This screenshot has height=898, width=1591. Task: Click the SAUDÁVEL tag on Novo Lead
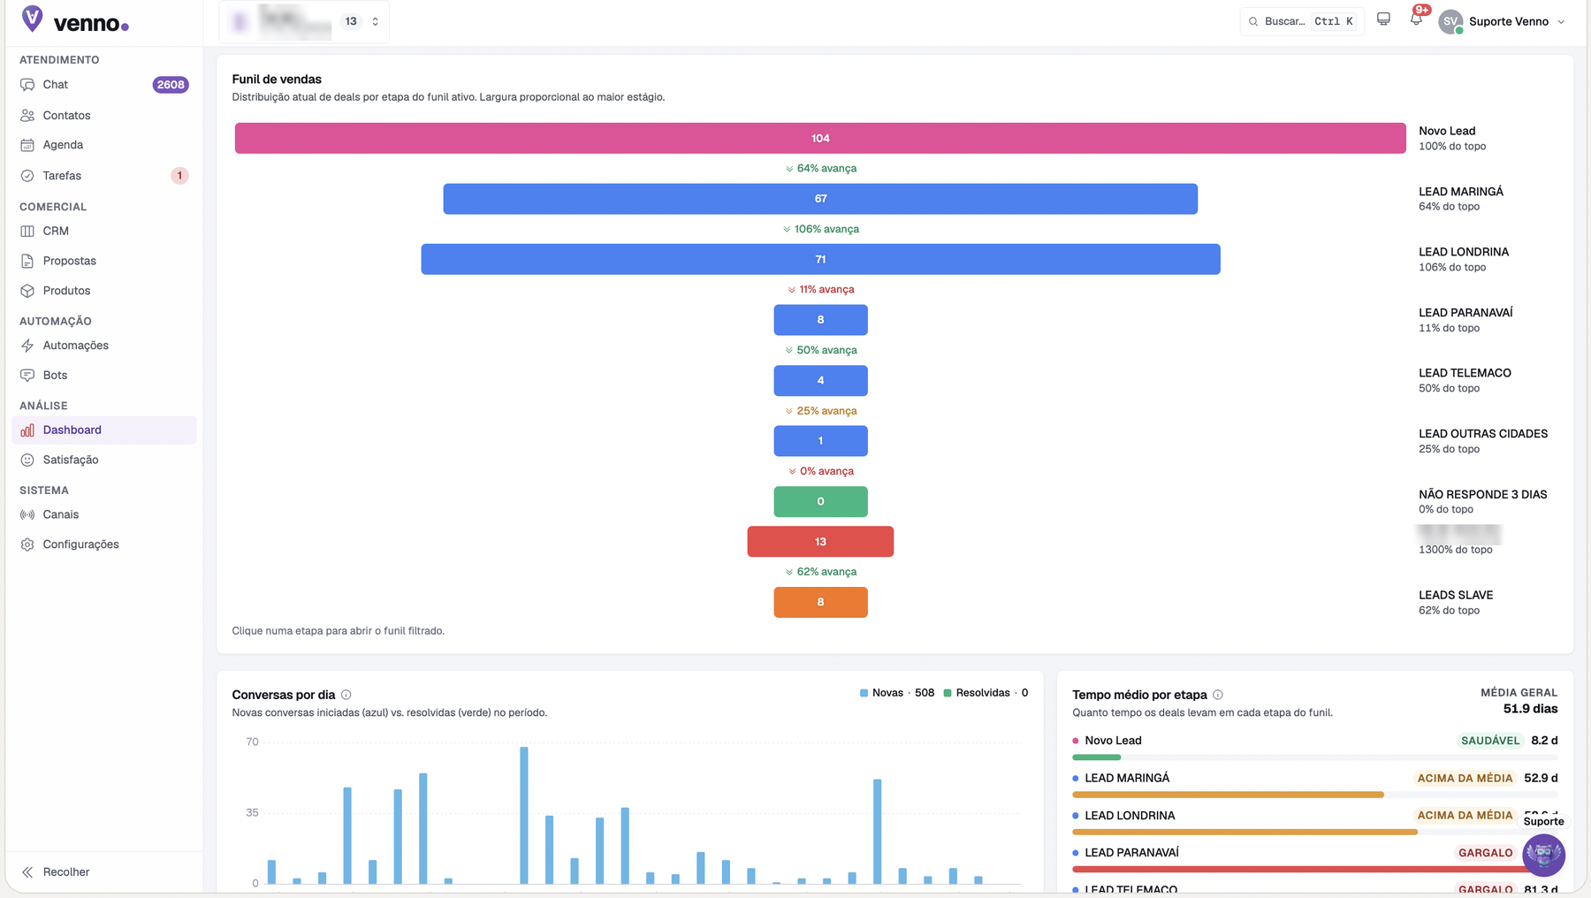pyautogui.click(x=1490, y=741)
